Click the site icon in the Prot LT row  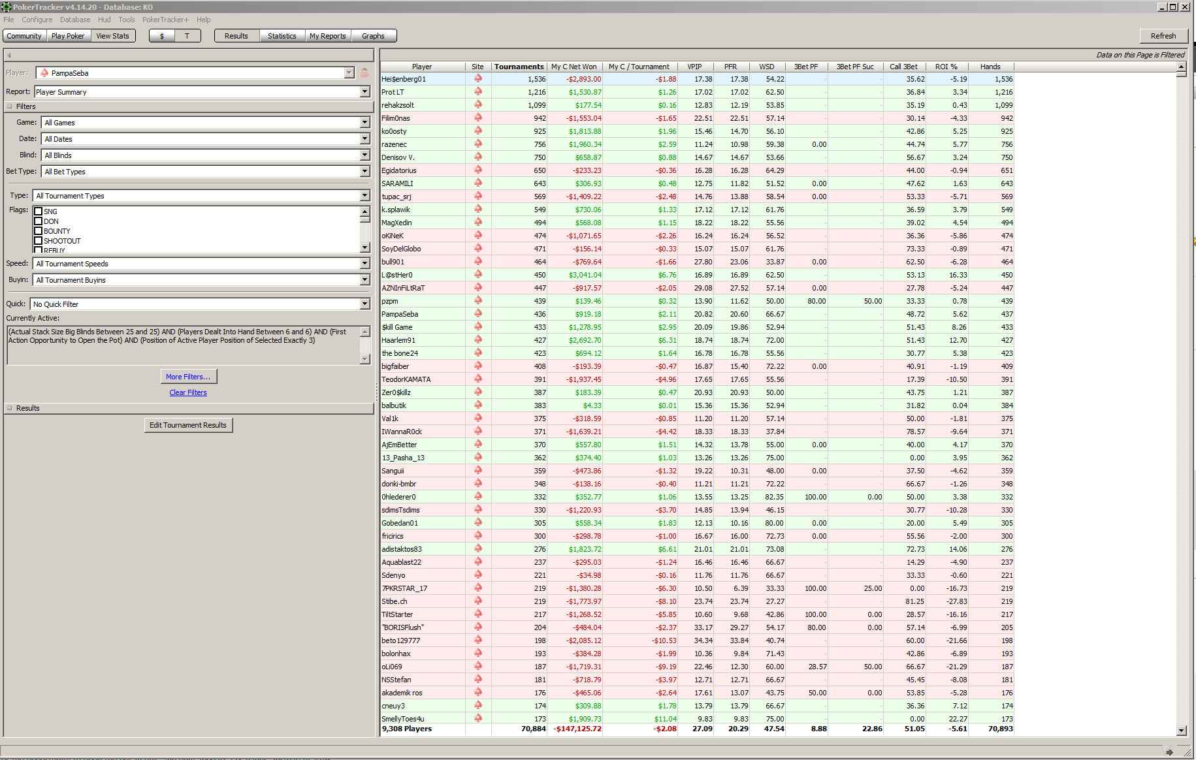[x=478, y=91]
